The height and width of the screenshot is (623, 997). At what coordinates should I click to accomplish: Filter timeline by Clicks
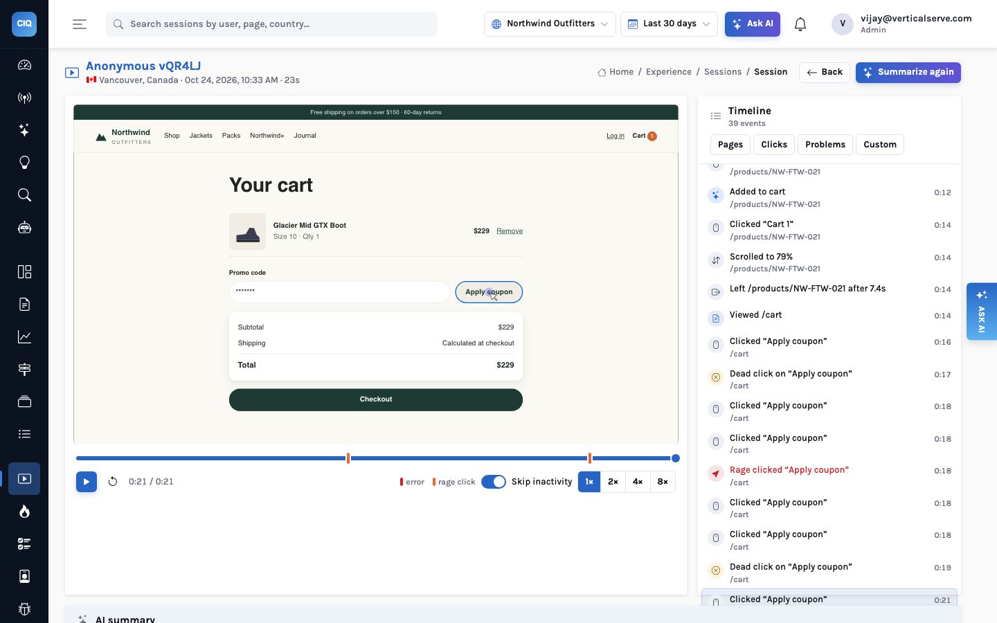tap(774, 145)
